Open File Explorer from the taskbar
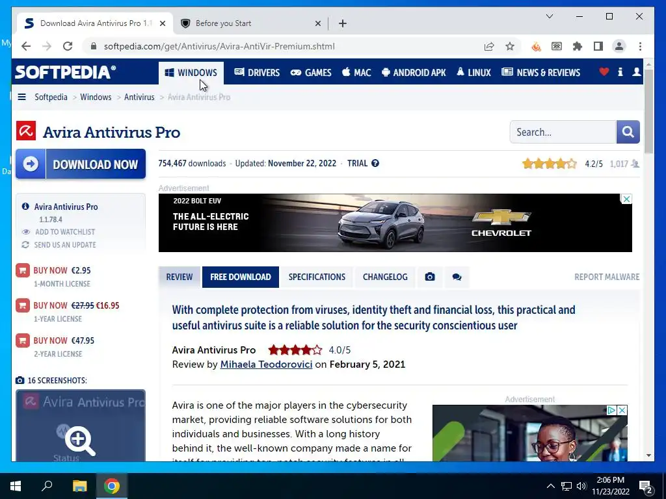Screen dimensions: 666x499 (x=79, y=486)
